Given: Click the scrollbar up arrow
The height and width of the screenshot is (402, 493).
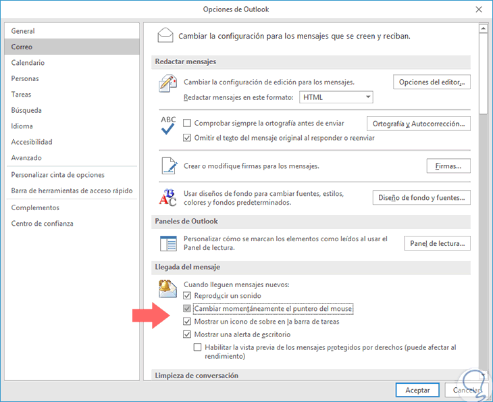Looking at the screenshot, I should (x=484, y=28).
